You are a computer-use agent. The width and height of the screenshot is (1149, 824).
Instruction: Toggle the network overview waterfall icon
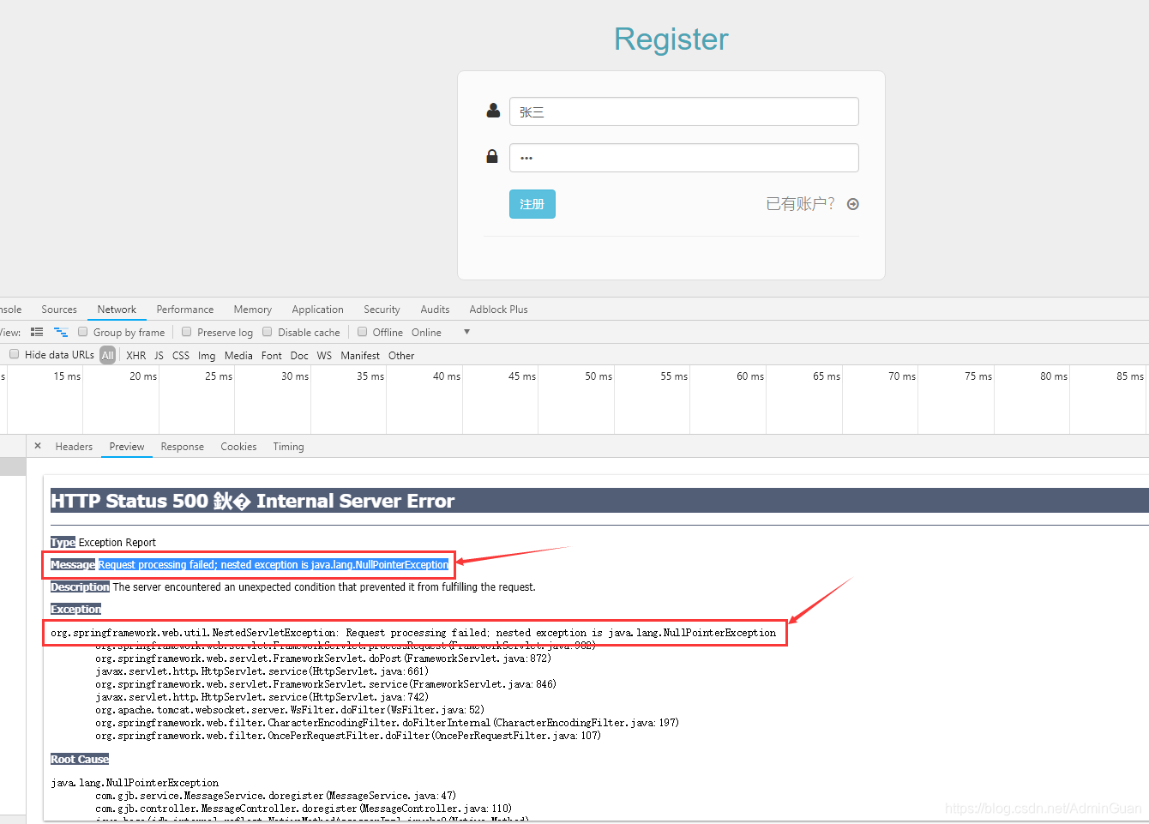[60, 332]
